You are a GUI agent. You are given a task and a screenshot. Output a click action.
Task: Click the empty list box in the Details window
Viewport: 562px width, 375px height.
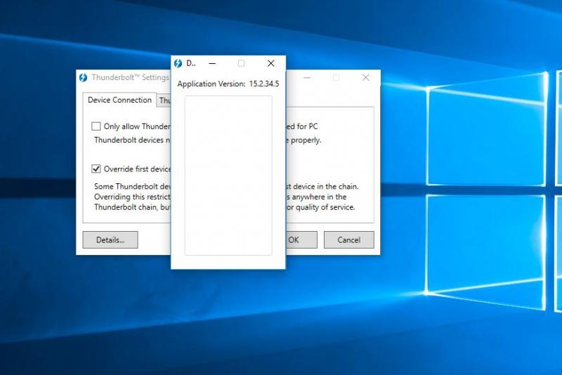(x=228, y=176)
